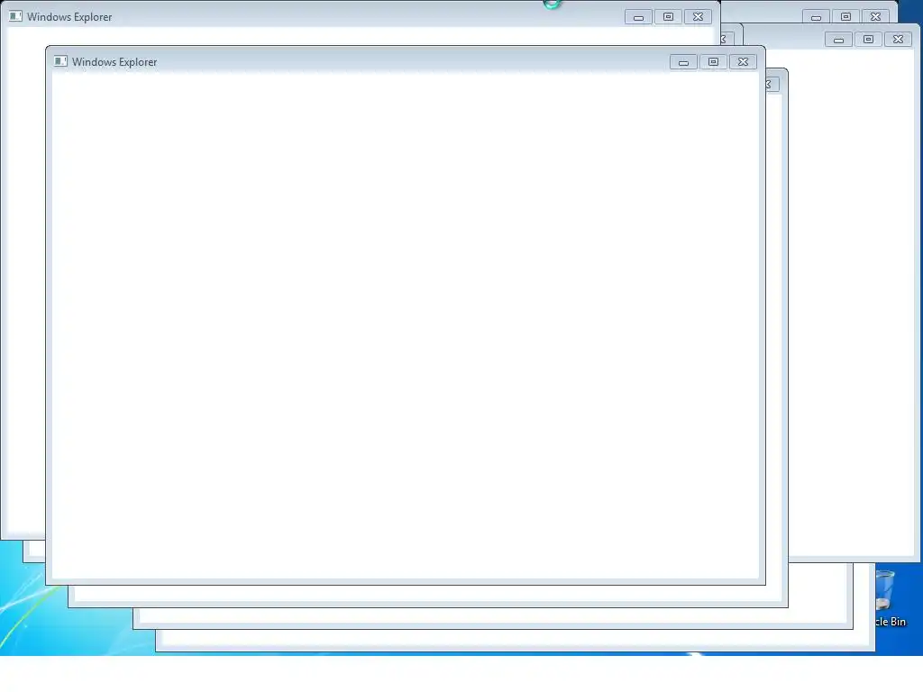The height and width of the screenshot is (692, 923).
Task: Click the rear titled Windows Explorer window's title icon
Action: (15, 16)
